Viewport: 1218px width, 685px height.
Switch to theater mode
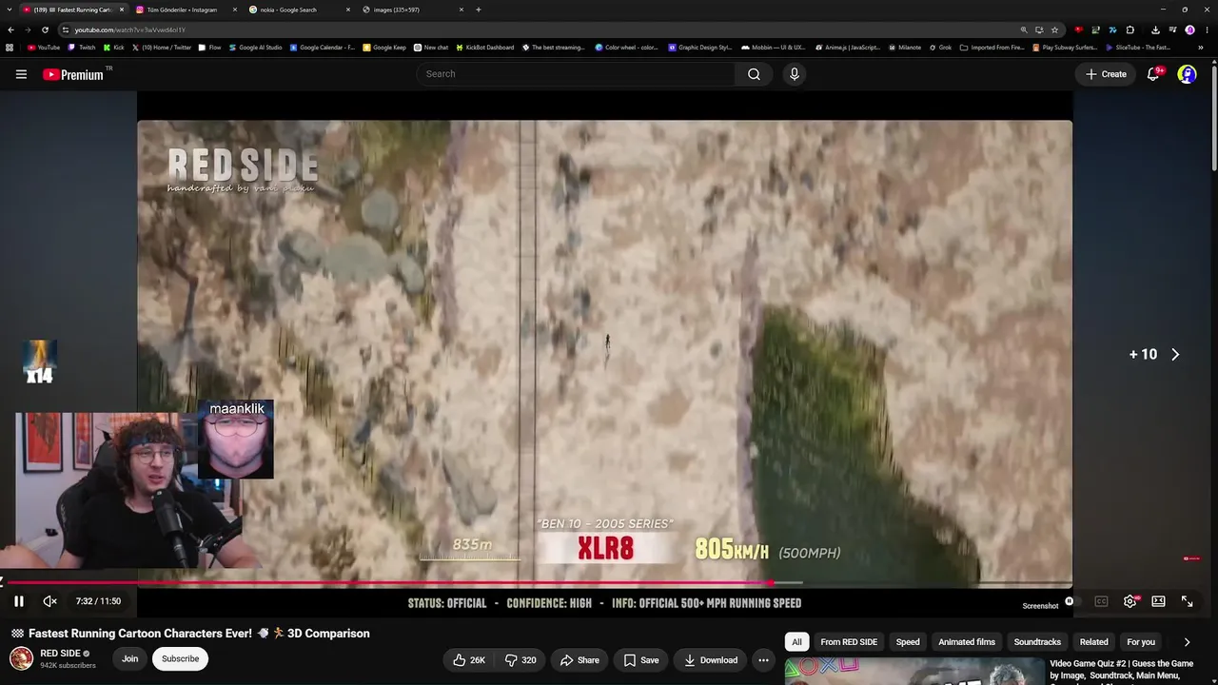pos(1158,601)
